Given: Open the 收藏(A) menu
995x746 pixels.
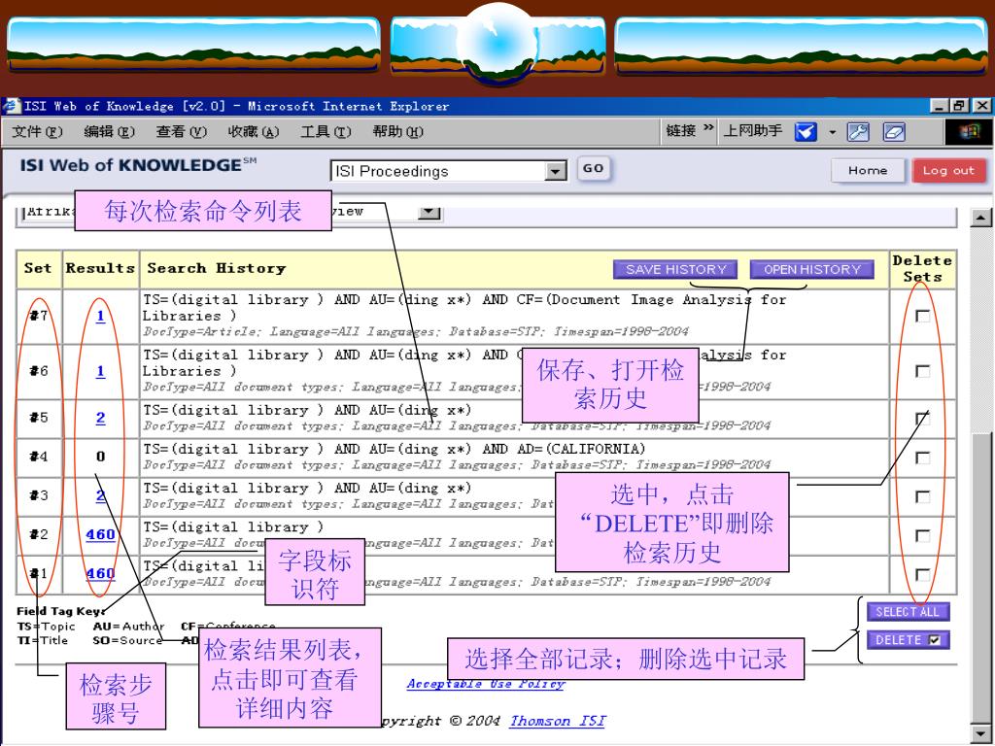Looking at the screenshot, I should pos(254,131).
